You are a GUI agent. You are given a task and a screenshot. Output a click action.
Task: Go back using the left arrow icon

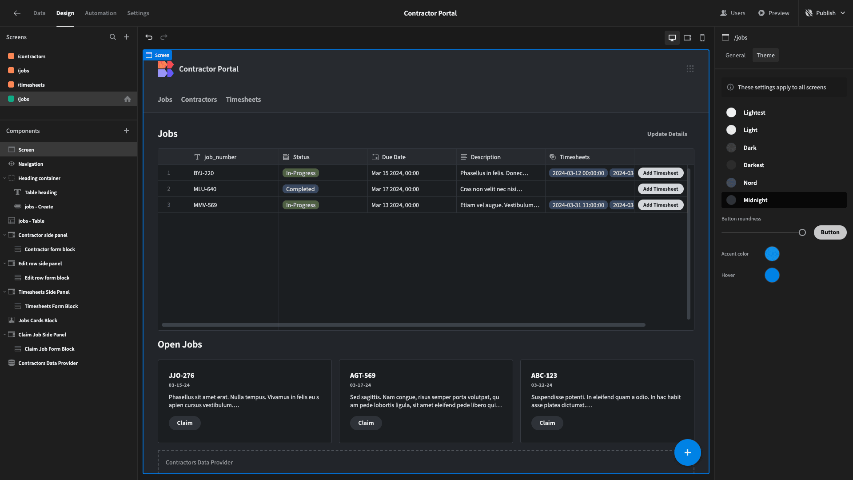[17, 13]
